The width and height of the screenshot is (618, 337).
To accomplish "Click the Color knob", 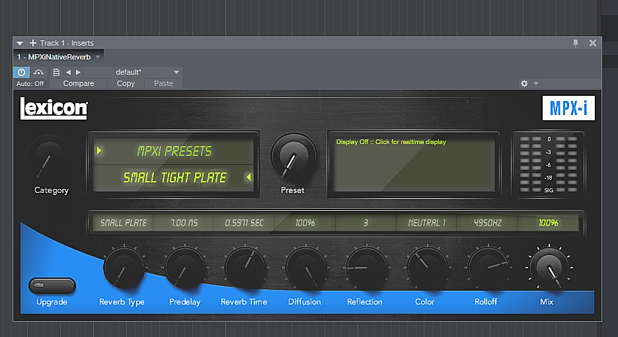I will tap(427, 268).
